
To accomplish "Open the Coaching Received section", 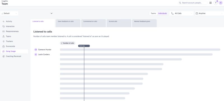I will [x=13, y=56].
